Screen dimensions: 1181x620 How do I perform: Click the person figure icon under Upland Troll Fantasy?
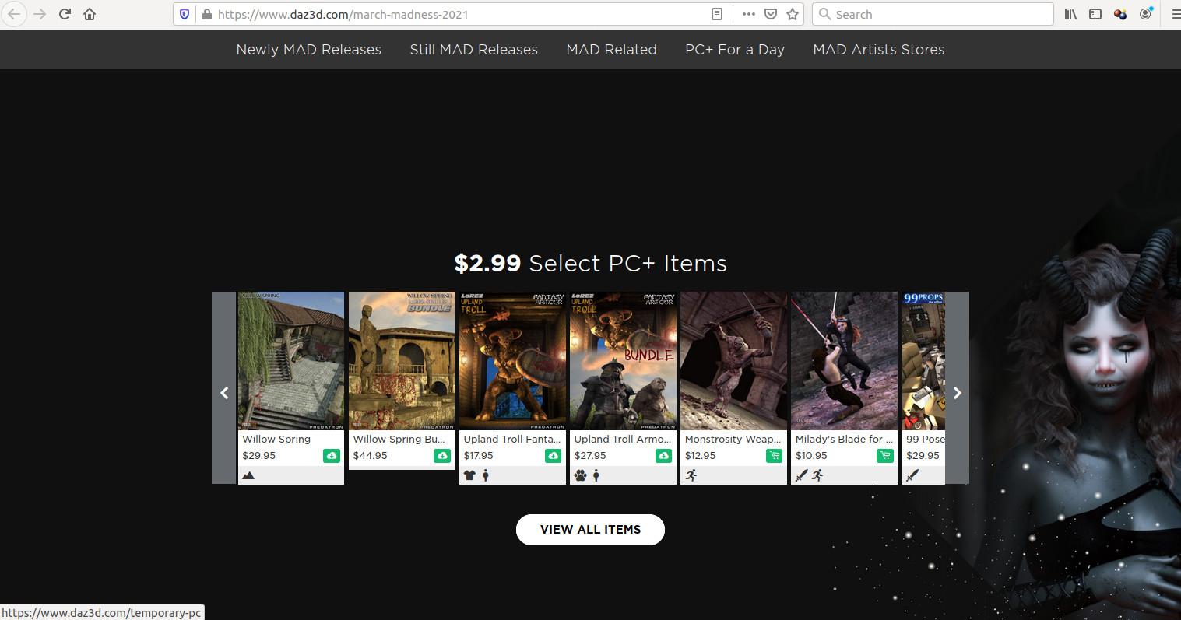pyautogui.click(x=486, y=475)
